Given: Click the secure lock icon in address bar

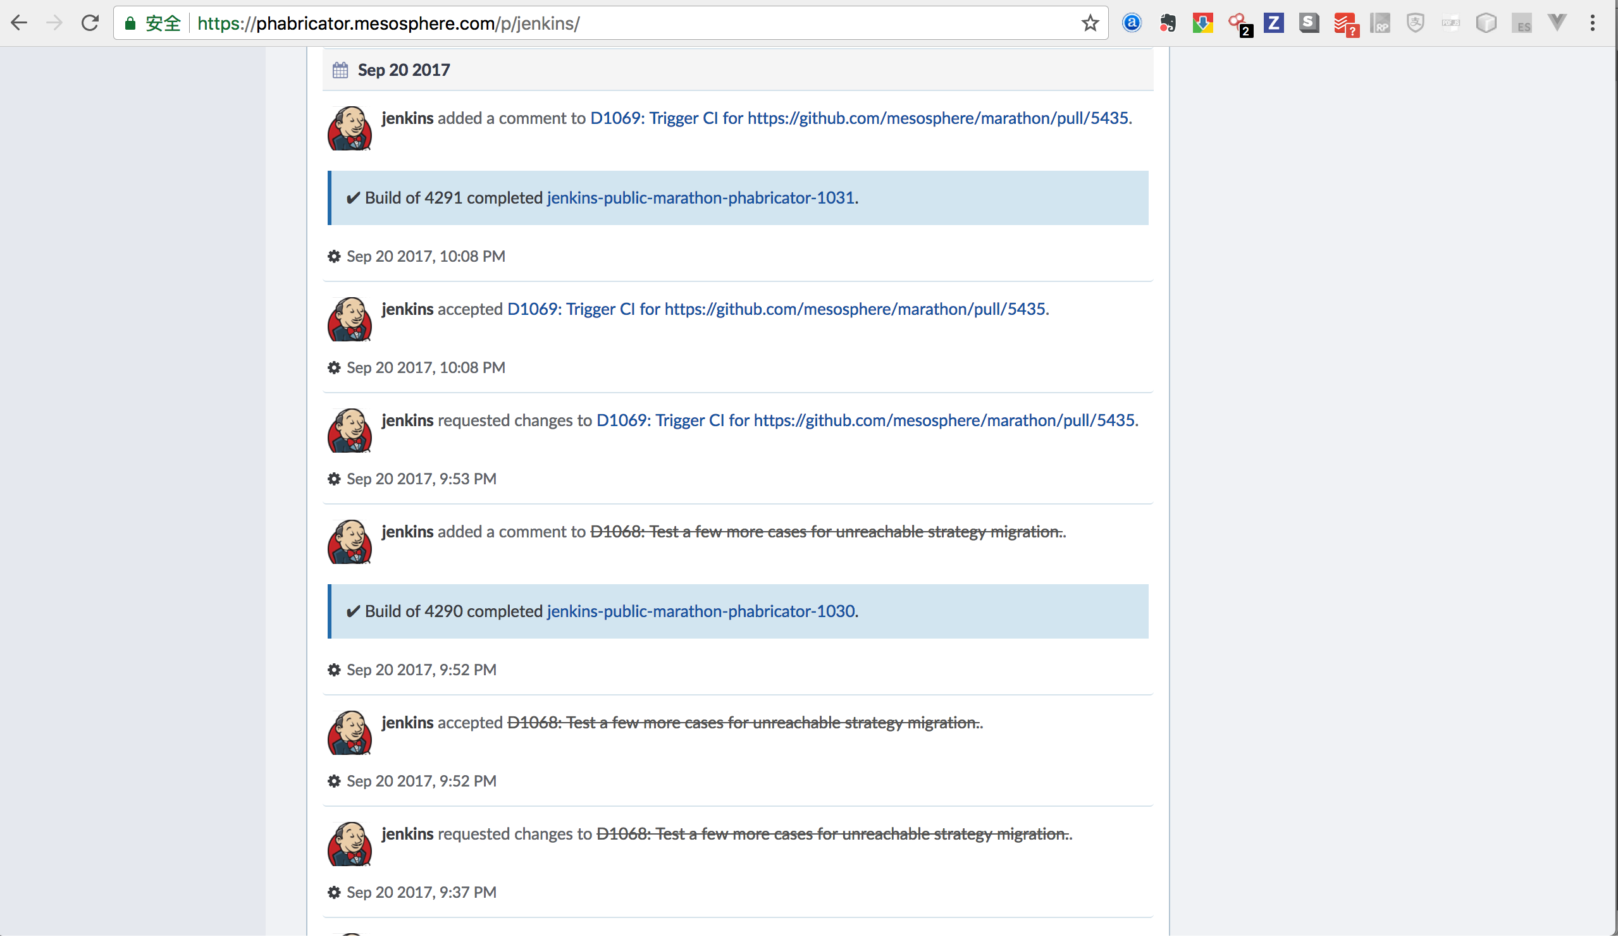Looking at the screenshot, I should point(130,24).
